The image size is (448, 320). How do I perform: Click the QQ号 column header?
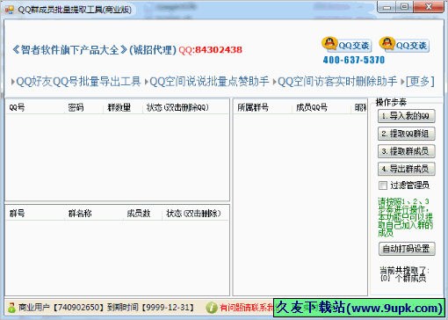[17, 107]
